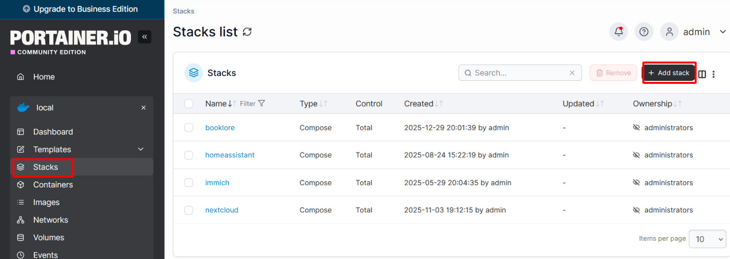The height and width of the screenshot is (259, 730).
Task: Open the homeassistant stack
Action: (230, 155)
